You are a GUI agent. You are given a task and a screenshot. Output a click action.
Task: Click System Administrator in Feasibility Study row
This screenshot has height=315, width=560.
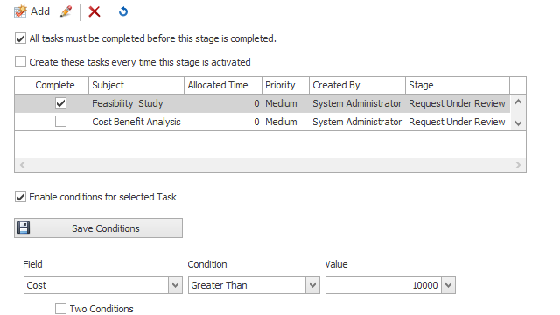click(357, 103)
